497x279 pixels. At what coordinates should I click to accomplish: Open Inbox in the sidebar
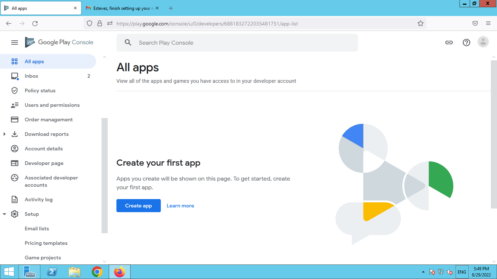[32, 76]
